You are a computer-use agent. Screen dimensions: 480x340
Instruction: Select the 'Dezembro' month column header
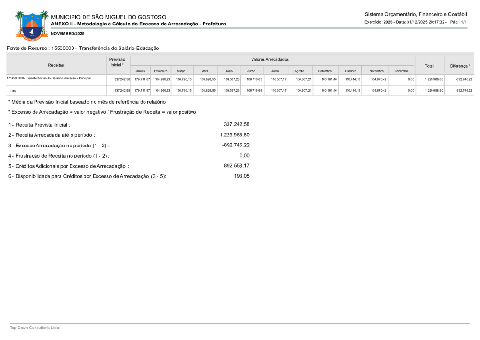[x=401, y=71]
